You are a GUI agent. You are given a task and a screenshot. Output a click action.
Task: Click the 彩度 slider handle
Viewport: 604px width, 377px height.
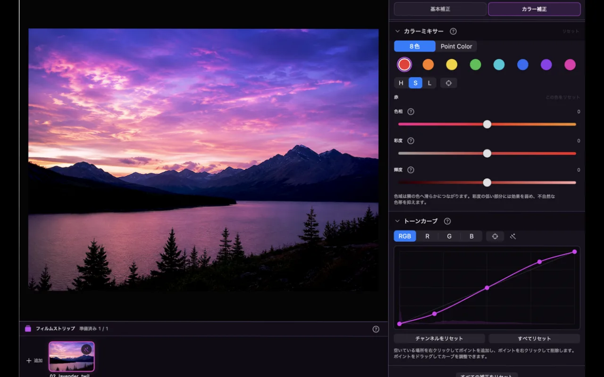click(487, 154)
